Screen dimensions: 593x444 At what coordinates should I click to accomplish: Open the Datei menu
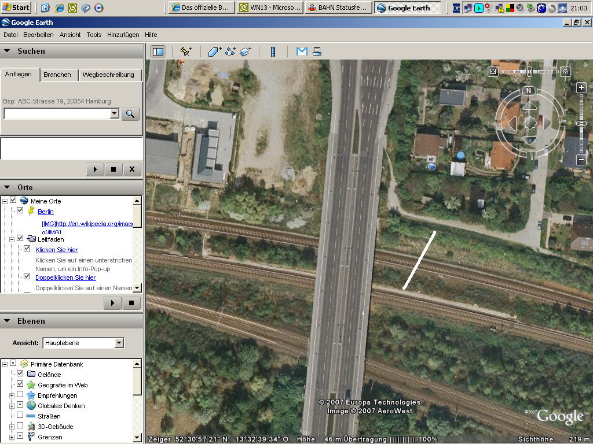pos(10,35)
